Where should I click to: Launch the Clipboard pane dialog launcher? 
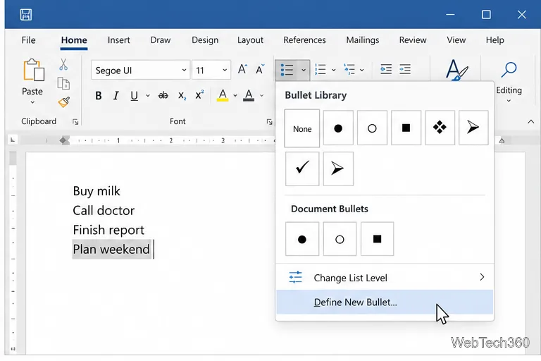(x=75, y=122)
